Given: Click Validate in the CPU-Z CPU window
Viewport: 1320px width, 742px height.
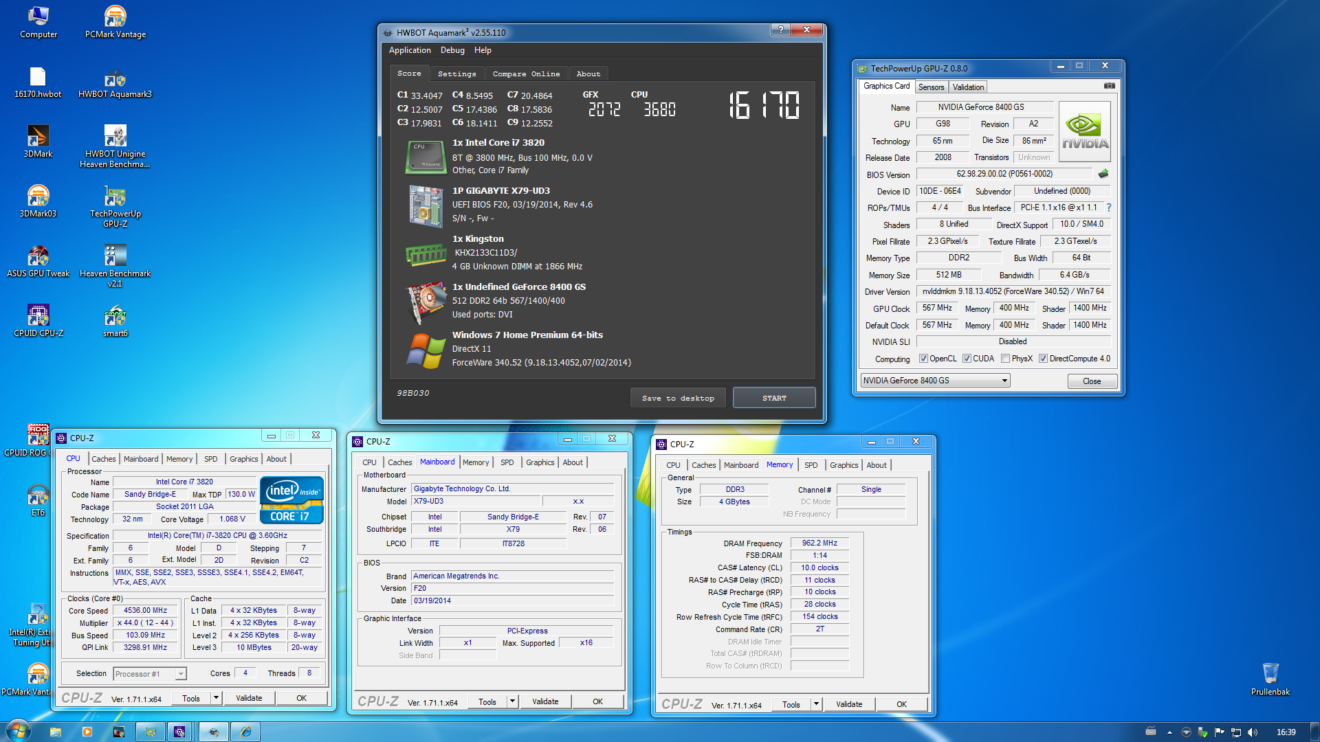Looking at the screenshot, I should coord(249,698).
